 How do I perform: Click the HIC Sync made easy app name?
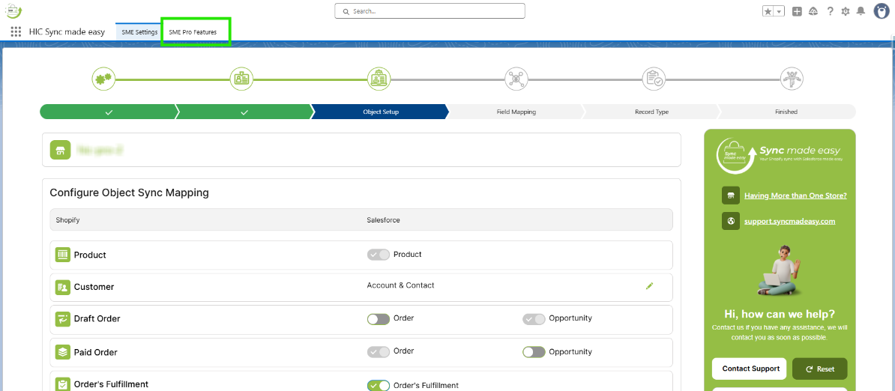coord(67,32)
